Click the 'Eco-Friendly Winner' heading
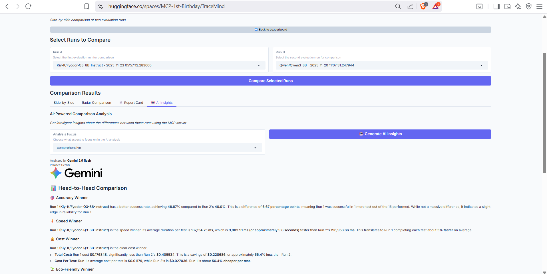547x274 pixels. coord(75,269)
